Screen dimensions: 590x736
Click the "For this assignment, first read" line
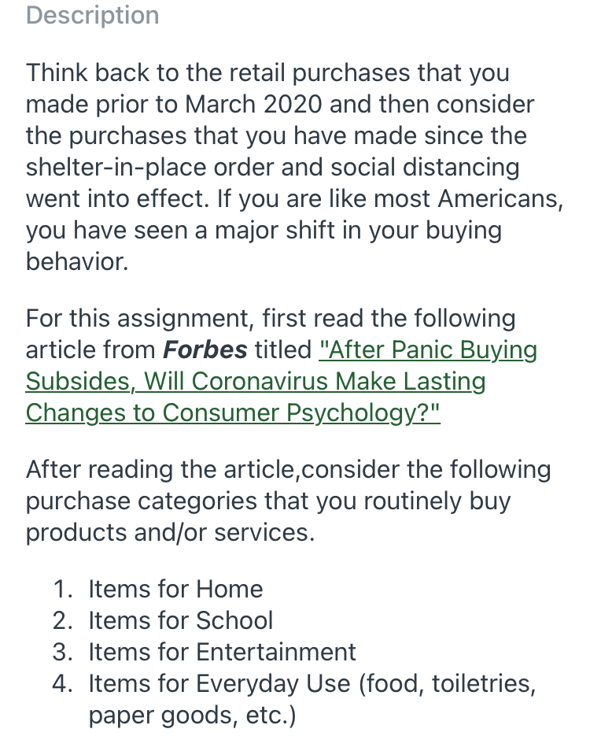pos(271,319)
